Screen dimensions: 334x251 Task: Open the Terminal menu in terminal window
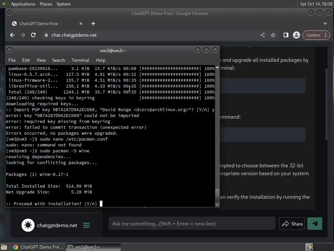[81, 60]
